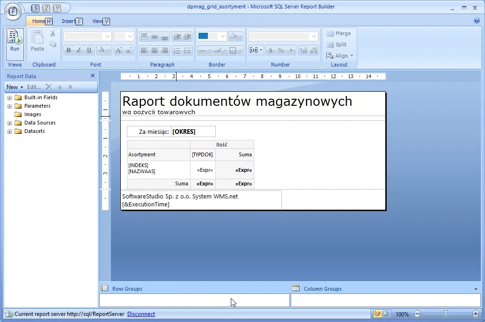The image size is (485, 322).
Task: Open the Report Builder application button
Action: click(x=13, y=11)
